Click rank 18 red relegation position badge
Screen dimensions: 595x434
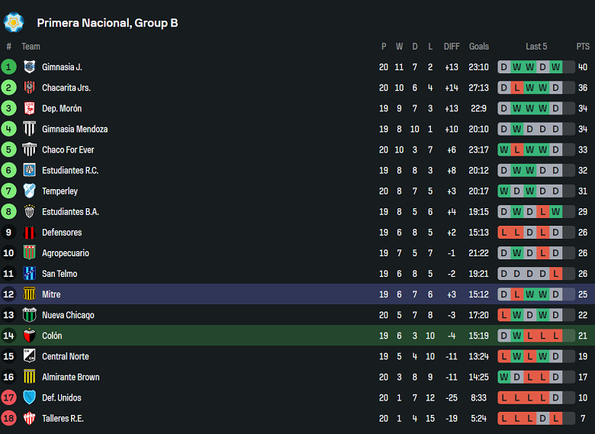(9, 418)
